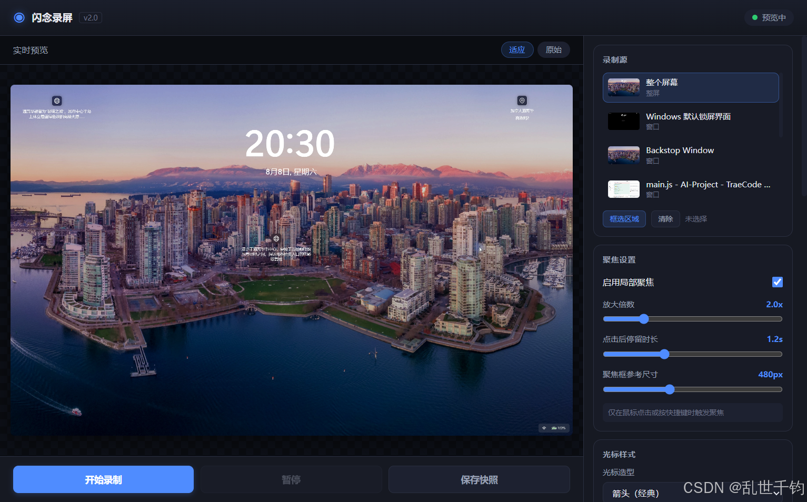Click the network status icon in preview corner

point(544,428)
